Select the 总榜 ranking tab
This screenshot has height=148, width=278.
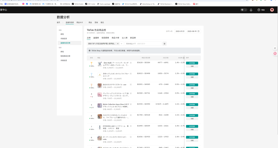point(89,38)
